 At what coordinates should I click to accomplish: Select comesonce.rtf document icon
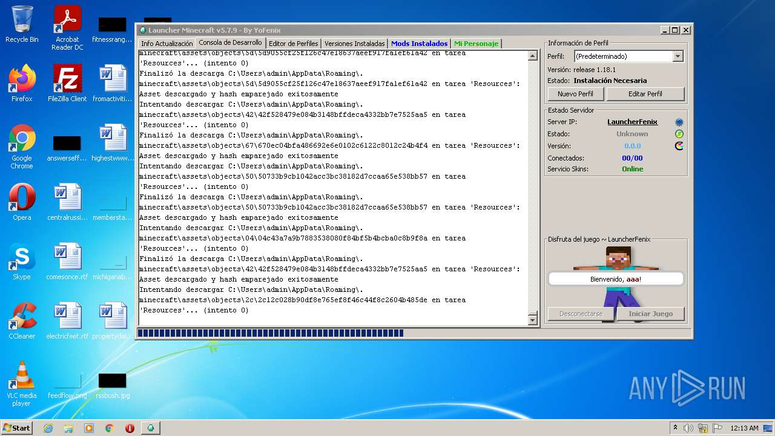point(67,262)
